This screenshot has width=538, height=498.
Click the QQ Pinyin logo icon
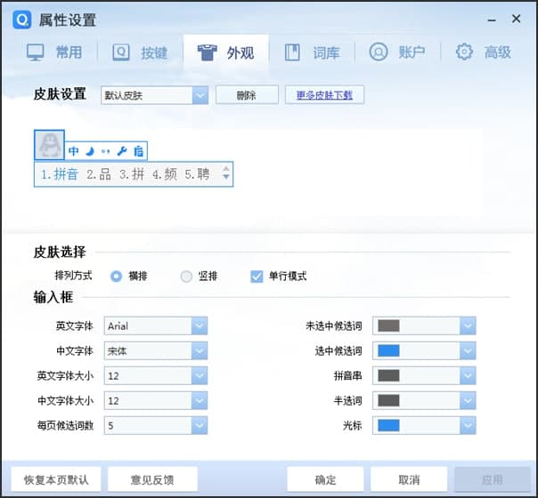click(x=22, y=20)
